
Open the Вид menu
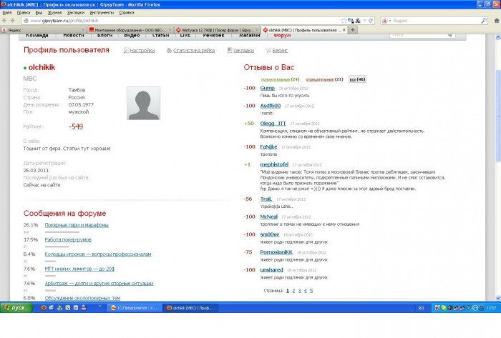pyautogui.click(x=39, y=12)
